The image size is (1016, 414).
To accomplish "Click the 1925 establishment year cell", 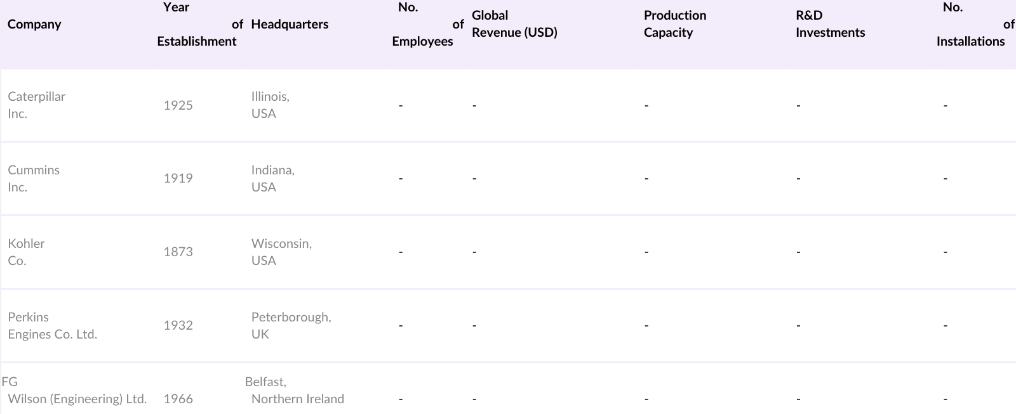I will coord(178,105).
